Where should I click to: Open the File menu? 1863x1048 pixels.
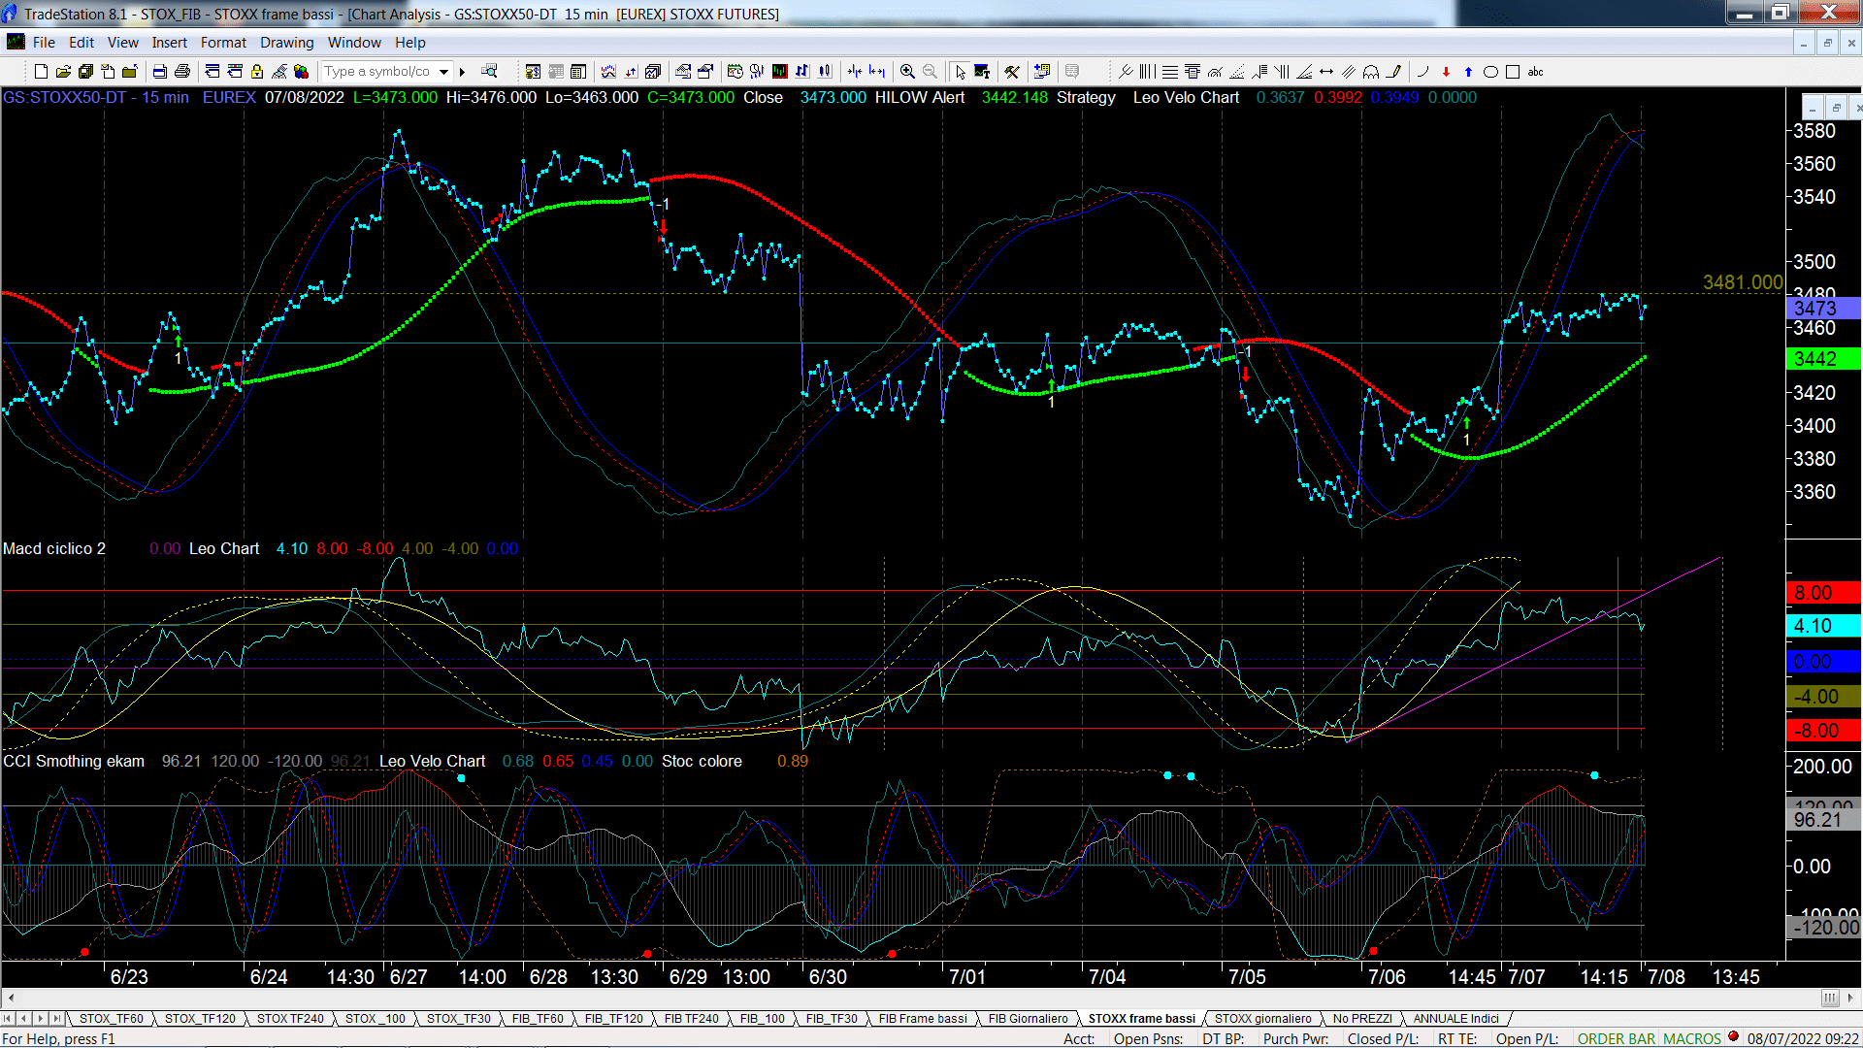44,43
